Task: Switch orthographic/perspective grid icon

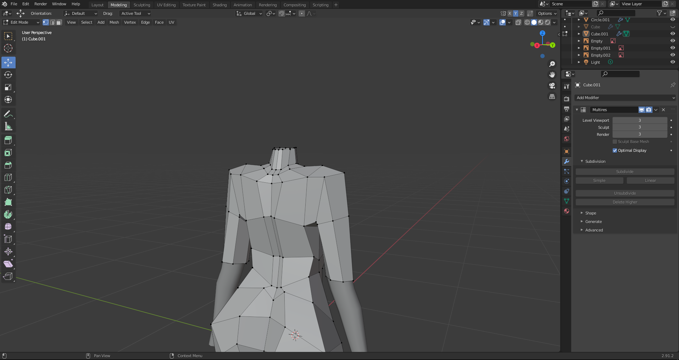Action: tap(552, 96)
